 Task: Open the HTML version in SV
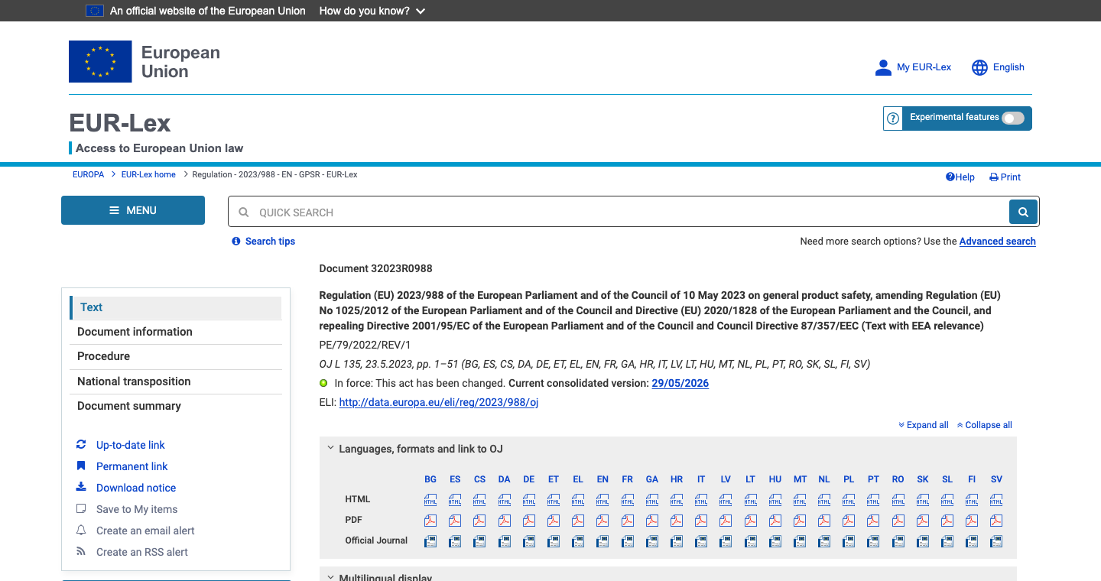point(996,500)
